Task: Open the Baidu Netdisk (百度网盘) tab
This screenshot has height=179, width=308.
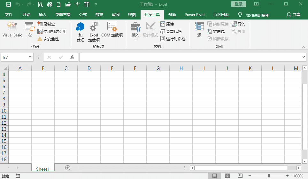Action: click(221, 15)
